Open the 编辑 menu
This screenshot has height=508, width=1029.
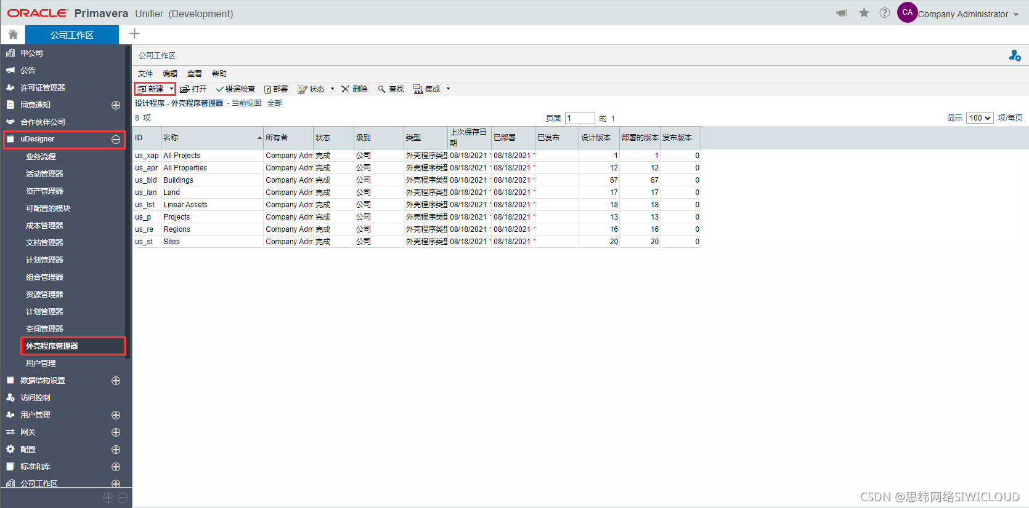[x=170, y=74]
